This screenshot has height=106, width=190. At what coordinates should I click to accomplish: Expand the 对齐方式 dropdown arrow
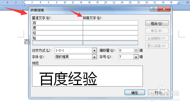[94, 51]
